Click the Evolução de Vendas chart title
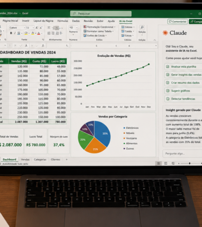The image size is (202, 227). coord(114,56)
